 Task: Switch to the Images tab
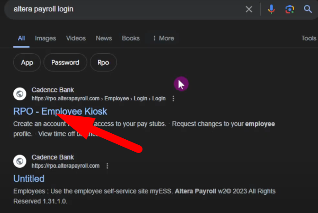(44, 38)
